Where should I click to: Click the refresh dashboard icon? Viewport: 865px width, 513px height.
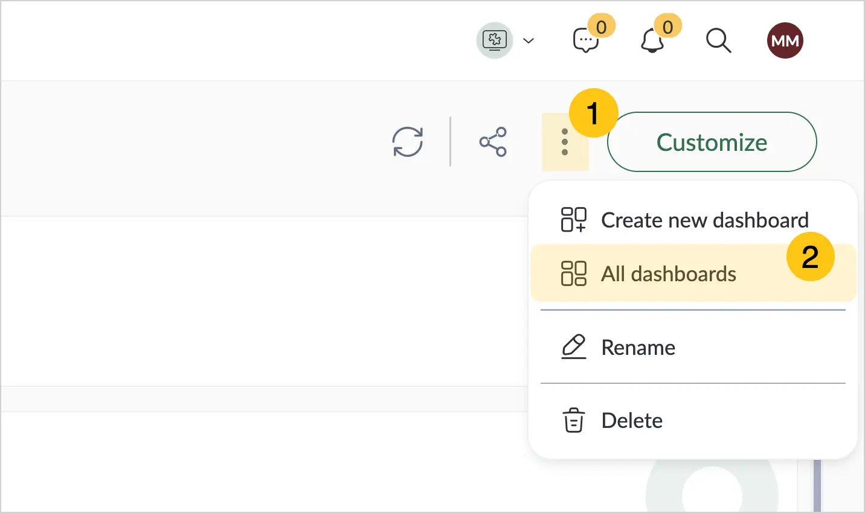click(408, 142)
